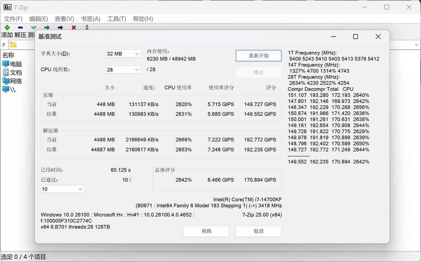Select the \\. device item
Viewport: 421px width, 262px height.
point(9,89)
